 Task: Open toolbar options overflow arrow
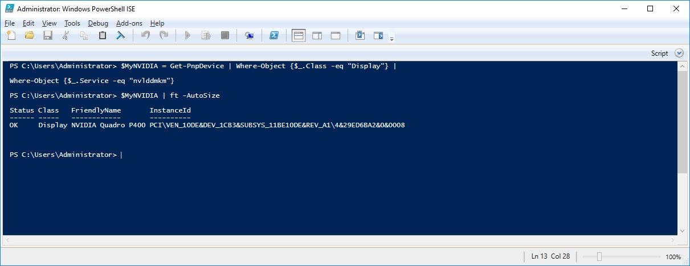point(391,39)
